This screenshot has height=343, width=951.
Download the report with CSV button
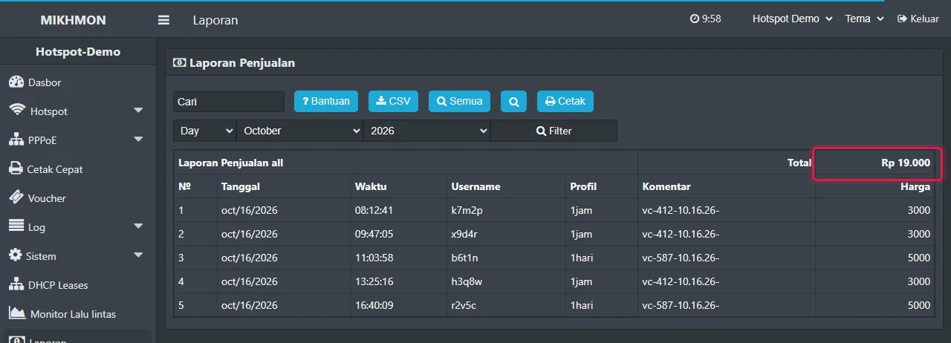(x=394, y=101)
